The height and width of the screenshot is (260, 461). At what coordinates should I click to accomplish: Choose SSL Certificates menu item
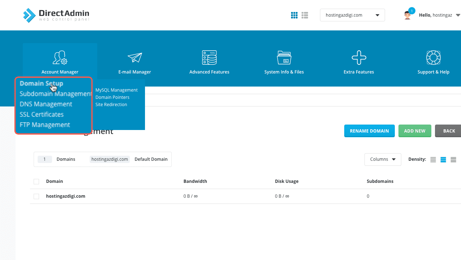tap(42, 114)
